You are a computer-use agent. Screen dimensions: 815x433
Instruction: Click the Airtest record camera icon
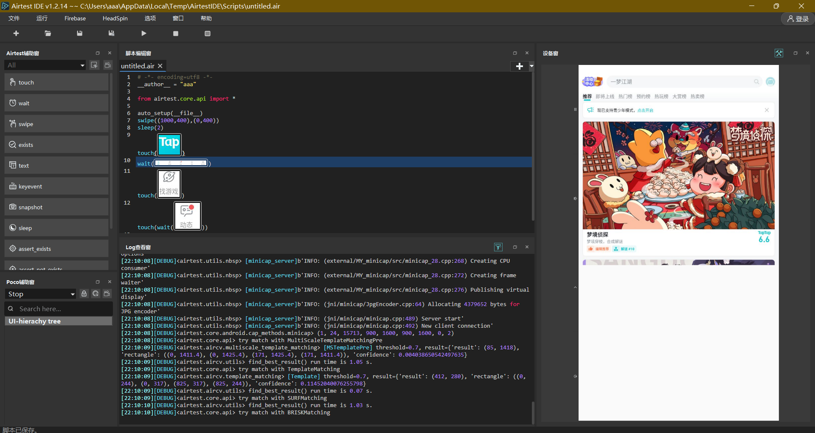(108, 65)
